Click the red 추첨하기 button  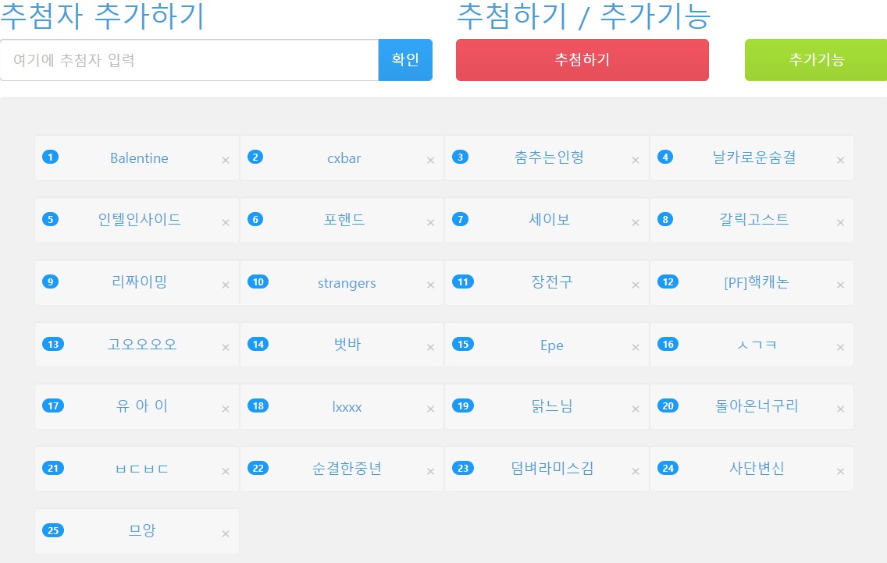point(582,60)
